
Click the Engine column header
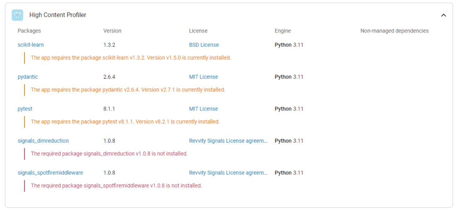(283, 31)
